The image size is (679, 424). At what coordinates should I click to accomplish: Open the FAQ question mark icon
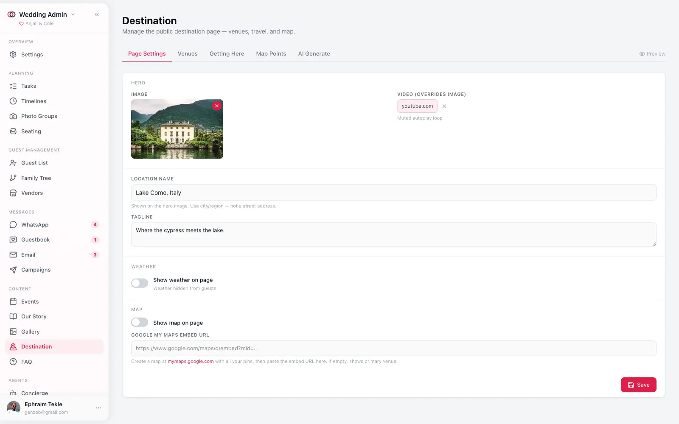click(x=13, y=362)
